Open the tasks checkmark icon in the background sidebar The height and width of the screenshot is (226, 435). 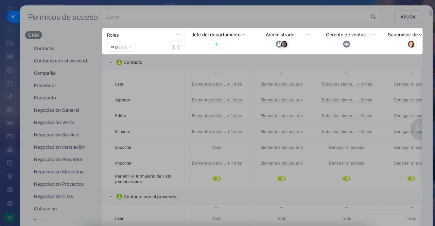click(x=10, y=163)
